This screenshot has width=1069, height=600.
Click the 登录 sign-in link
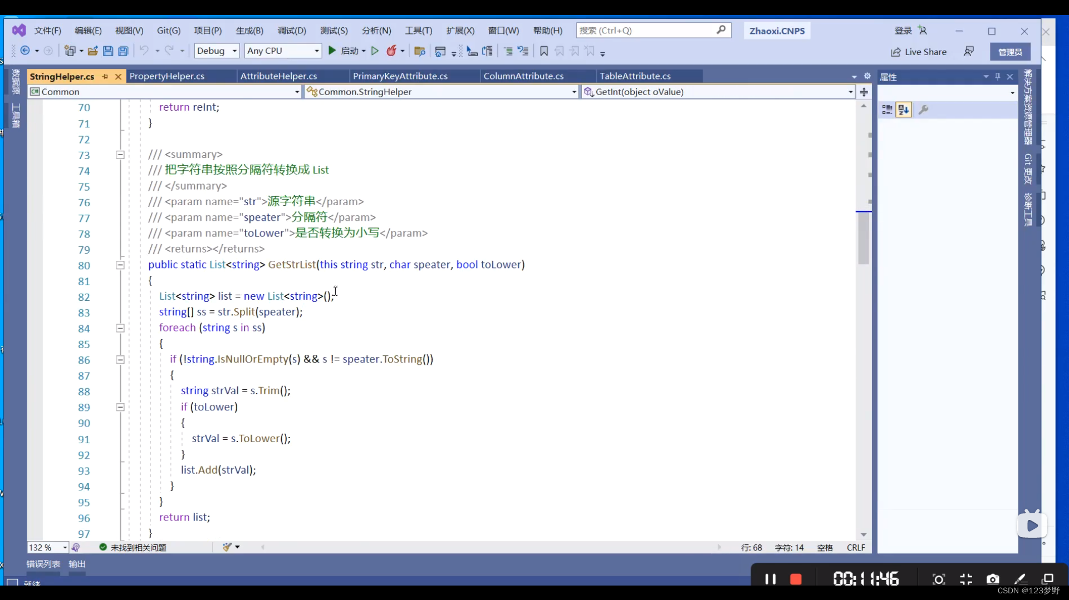point(903,31)
